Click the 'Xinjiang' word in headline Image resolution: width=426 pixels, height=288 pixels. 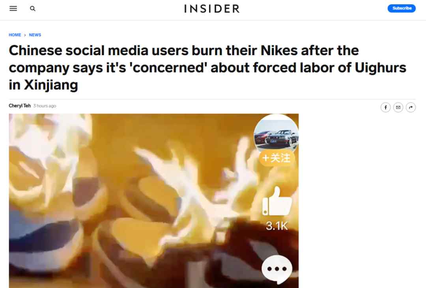click(x=51, y=85)
